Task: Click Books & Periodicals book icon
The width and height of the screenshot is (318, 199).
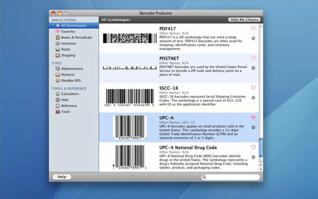Action: (58, 37)
